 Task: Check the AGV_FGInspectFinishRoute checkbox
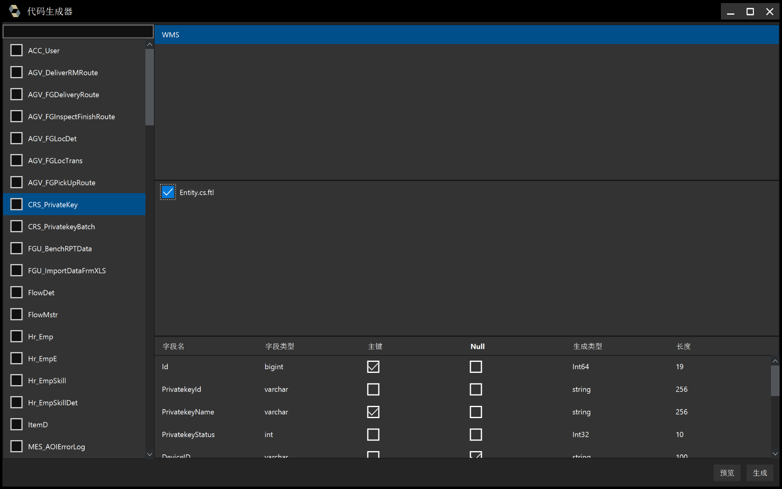[17, 116]
